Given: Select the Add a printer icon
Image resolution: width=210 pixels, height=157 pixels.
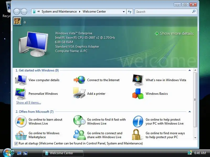Looking at the screenshot, I should point(80,93).
